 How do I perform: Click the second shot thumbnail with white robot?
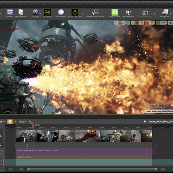coord(53,136)
